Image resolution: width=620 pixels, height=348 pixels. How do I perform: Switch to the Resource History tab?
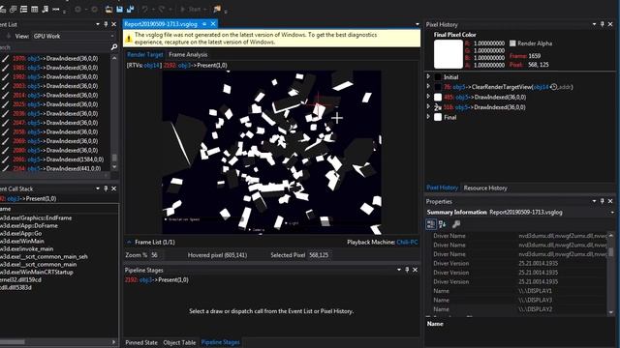485,188
